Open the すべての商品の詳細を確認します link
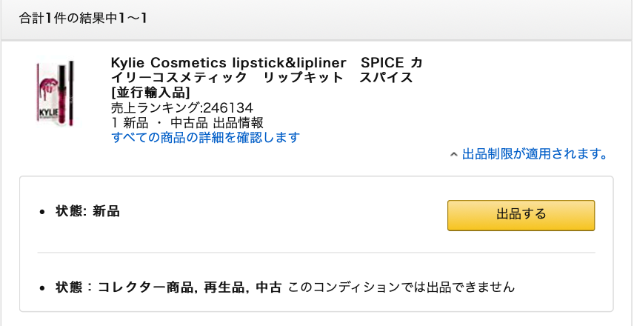Screen dimensions: 634x326 point(205,138)
